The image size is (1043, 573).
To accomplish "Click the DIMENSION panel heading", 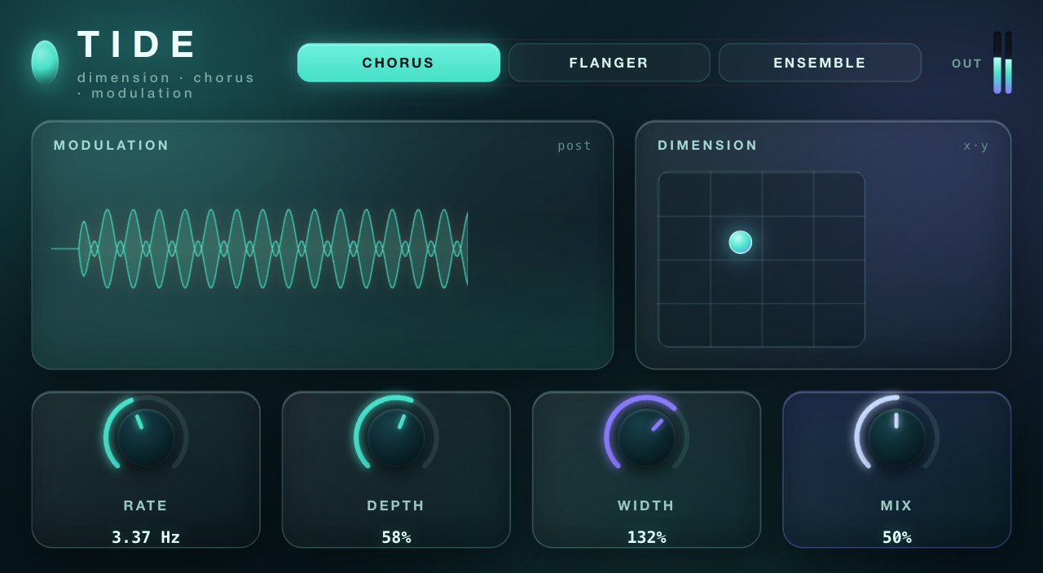I will [708, 146].
